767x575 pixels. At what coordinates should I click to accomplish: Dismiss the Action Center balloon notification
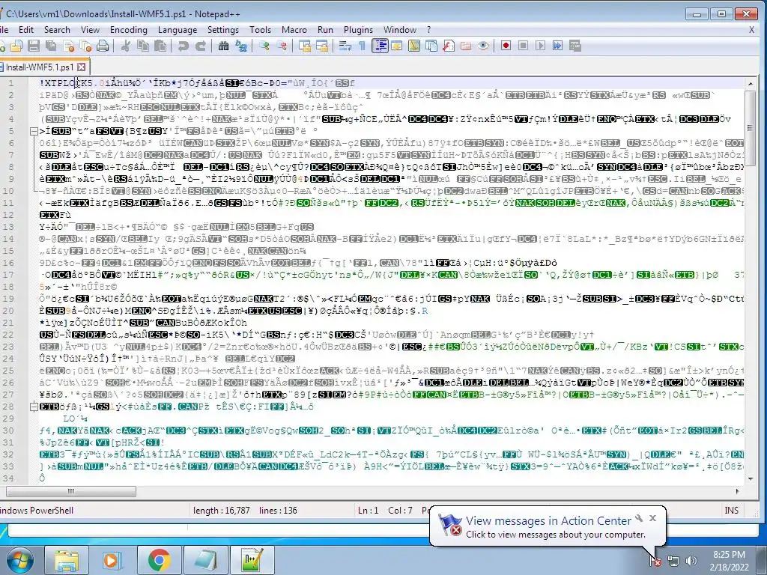point(652,518)
